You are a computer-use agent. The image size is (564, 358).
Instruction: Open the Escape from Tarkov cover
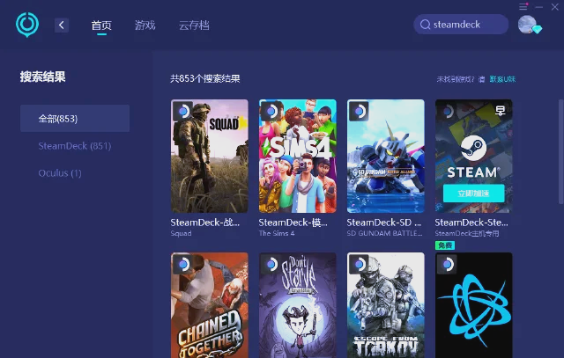[x=386, y=305]
